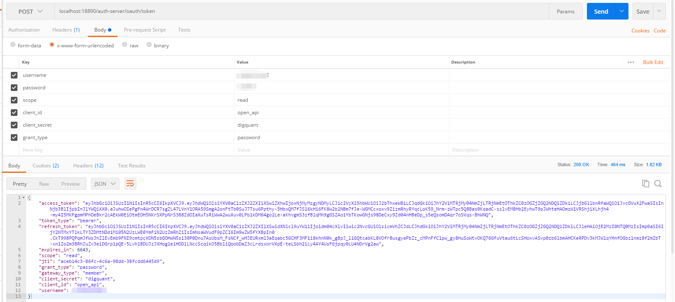Uncheck the scope parameter row
Viewport: 675px width, 302px height.
click(x=14, y=100)
